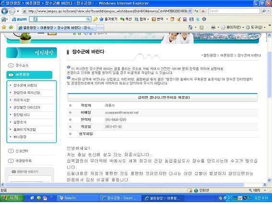Click the Internet Explorer quick launch icon
Viewport: 272px width, 204px height.
tap(32, 198)
